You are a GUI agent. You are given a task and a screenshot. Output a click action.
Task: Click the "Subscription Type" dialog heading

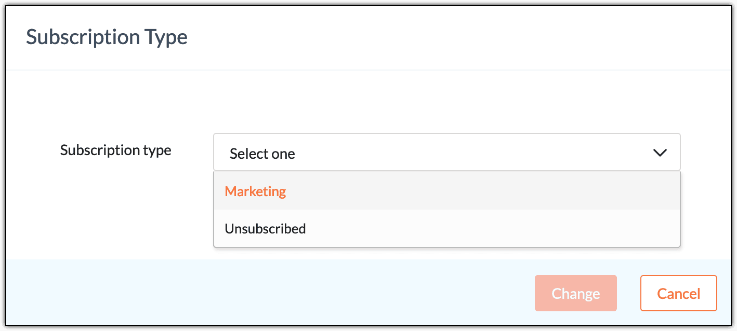(x=107, y=37)
